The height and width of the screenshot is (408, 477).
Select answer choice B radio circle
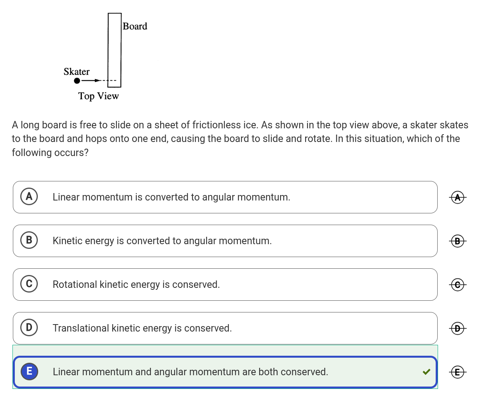click(29, 240)
